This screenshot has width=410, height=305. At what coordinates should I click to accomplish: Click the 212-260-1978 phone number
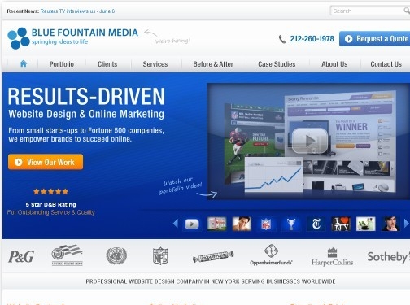(312, 39)
